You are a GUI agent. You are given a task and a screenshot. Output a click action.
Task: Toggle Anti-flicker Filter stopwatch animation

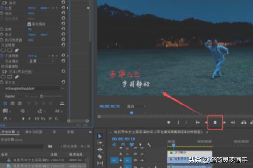(x=2, y=40)
